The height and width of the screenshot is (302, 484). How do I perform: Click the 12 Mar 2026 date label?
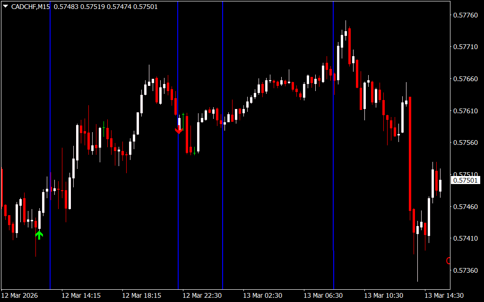click(x=20, y=295)
